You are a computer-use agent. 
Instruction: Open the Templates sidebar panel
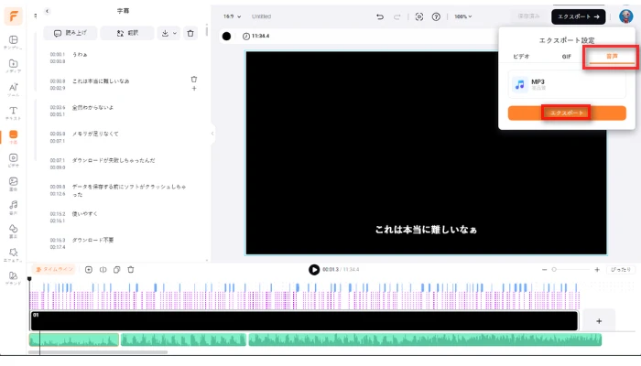pos(13,42)
